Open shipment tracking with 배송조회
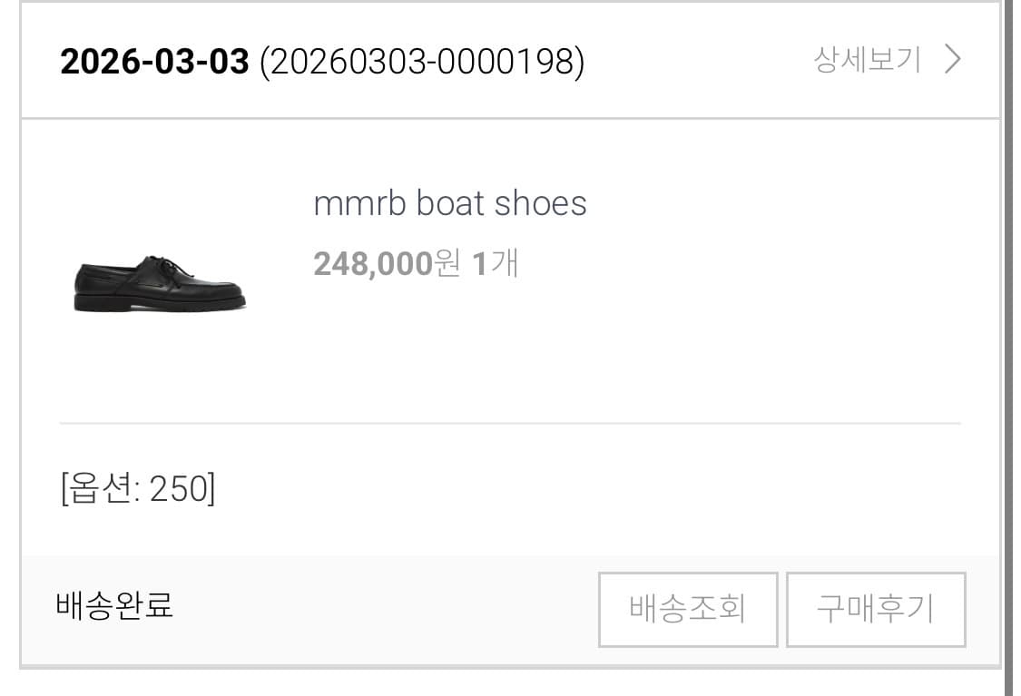Image resolution: width=1021 pixels, height=696 pixels. [687, 610]
